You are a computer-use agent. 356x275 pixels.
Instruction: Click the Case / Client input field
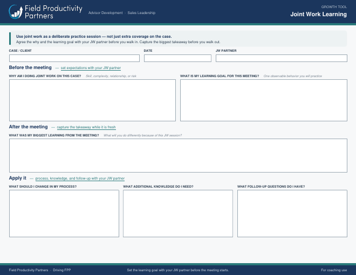pyautogui.click(x=74, y=58)
